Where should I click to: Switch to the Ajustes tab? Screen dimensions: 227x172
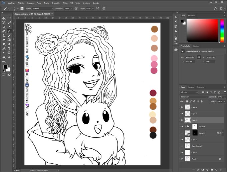(196, 46)
